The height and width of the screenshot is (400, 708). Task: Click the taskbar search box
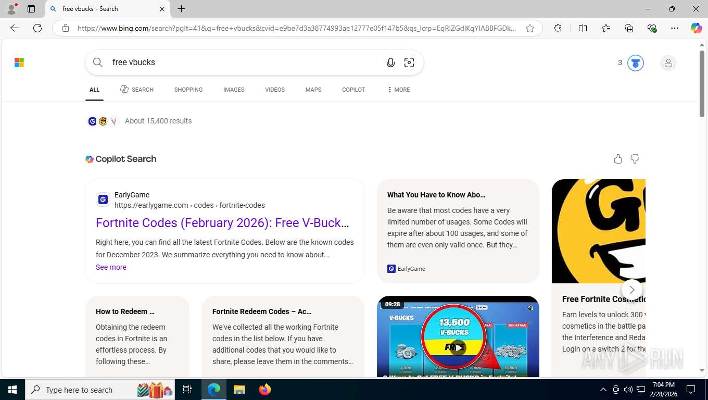point(101,390)
